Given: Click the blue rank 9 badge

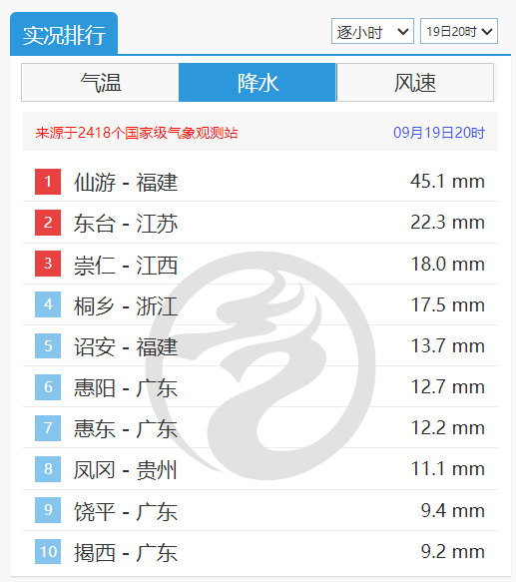Looking at the screenshot, I should 48,510.
